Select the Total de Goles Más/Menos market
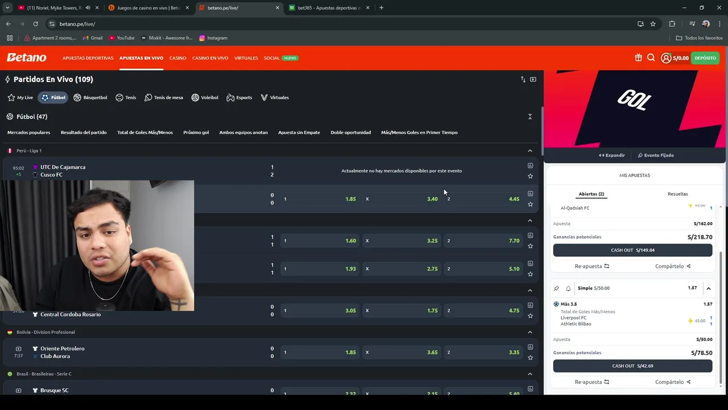The width and height of the screenshot is (728, 410). 145,133
